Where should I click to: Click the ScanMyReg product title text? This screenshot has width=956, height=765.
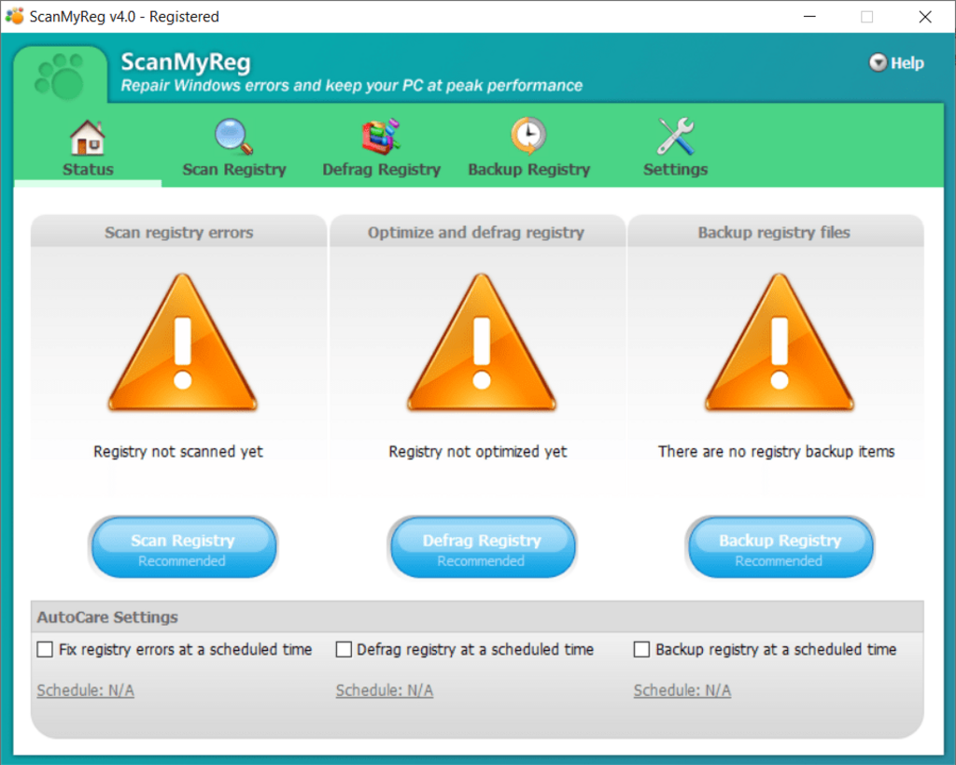186,63
